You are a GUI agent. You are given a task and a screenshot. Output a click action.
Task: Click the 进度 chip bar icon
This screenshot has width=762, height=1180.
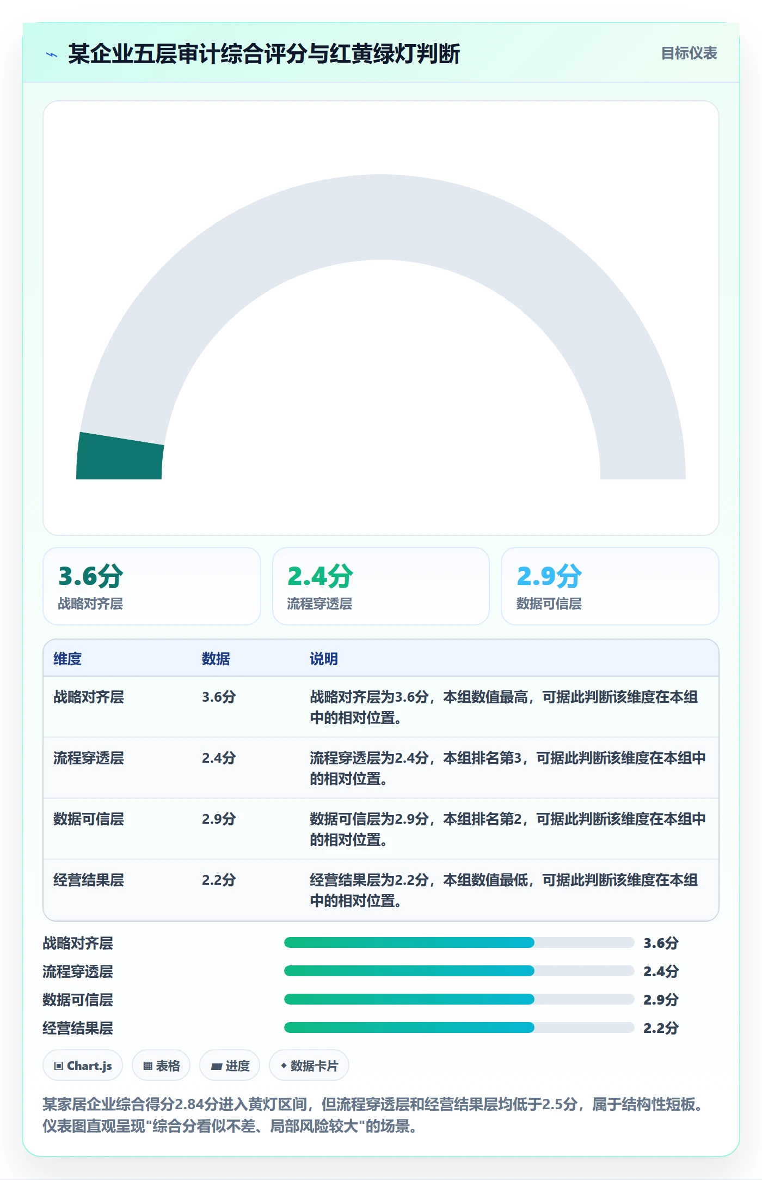pos(217,1067)
